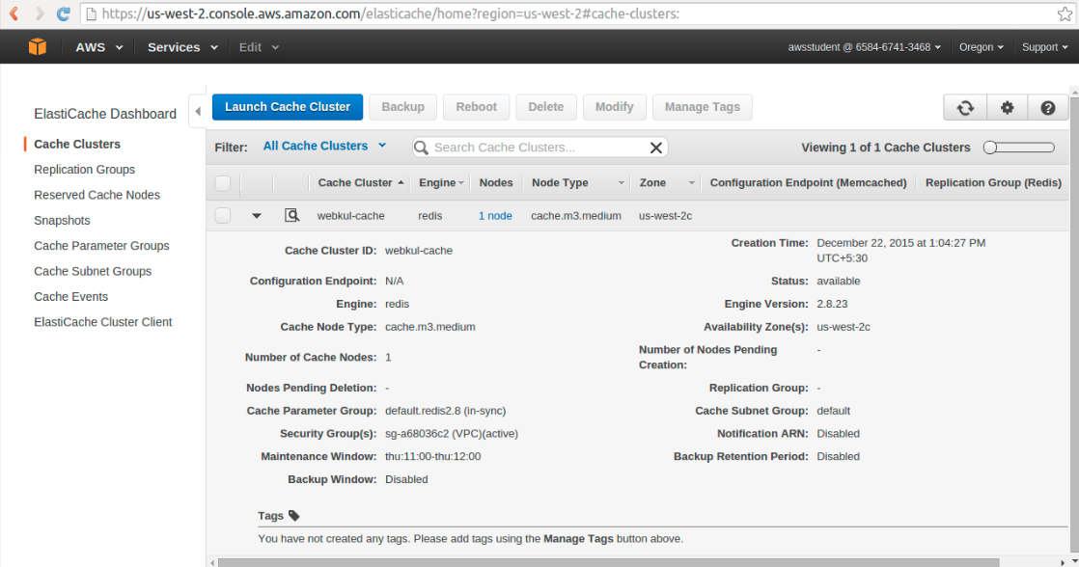
Task: Click the browser back arrow
Action: 14,13
